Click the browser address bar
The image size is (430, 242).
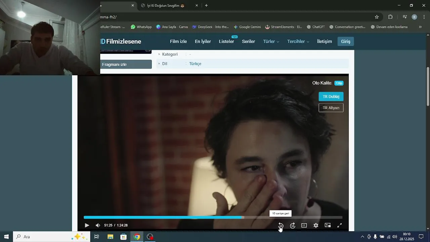click(235, 17)
